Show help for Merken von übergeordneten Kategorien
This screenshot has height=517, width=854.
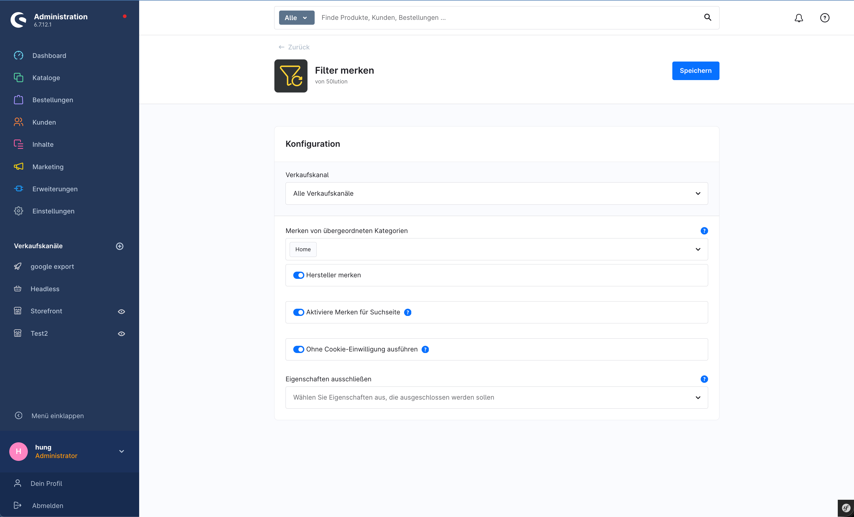point(704,231)
